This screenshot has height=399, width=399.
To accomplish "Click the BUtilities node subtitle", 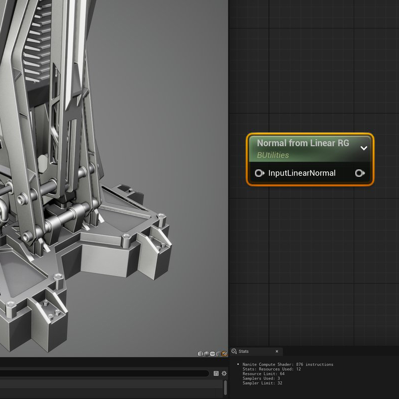I will pos(273,155).
